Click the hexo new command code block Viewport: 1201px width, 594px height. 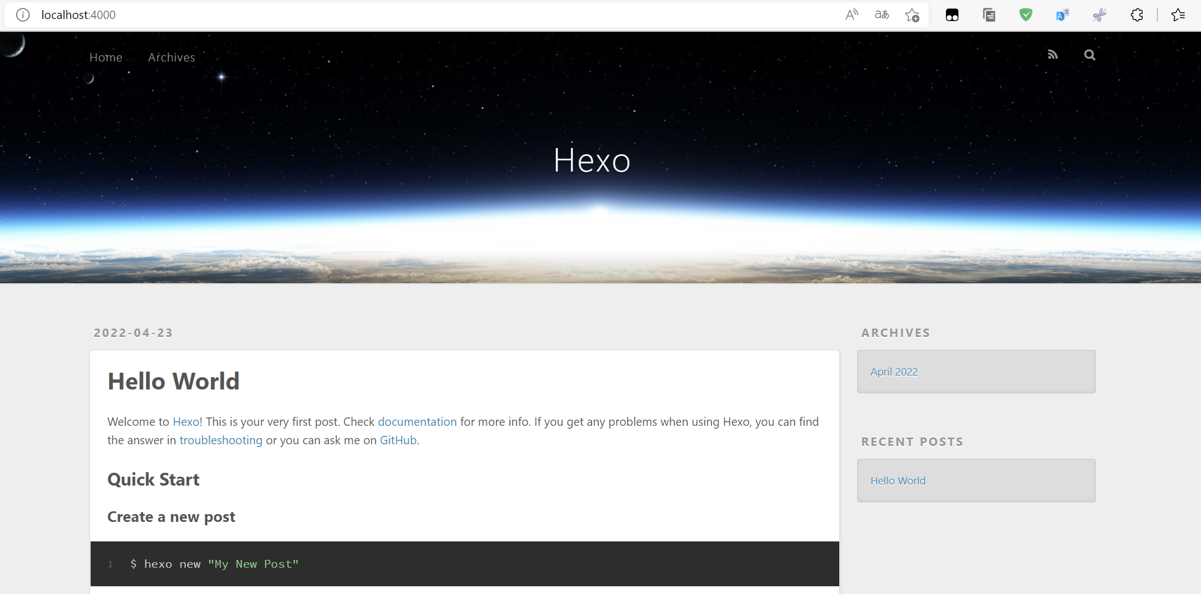(465, 564)
